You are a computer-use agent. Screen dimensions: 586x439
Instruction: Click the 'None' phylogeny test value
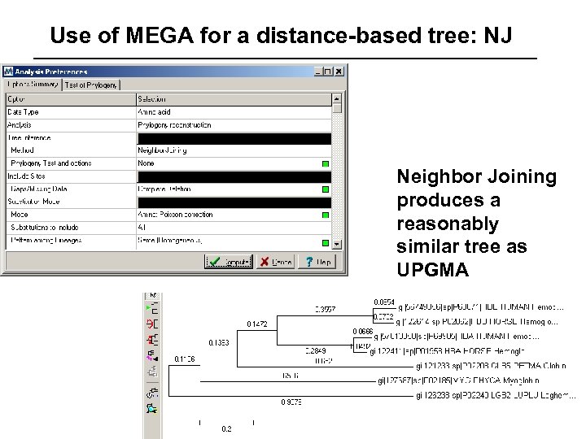tap(146, 163)
